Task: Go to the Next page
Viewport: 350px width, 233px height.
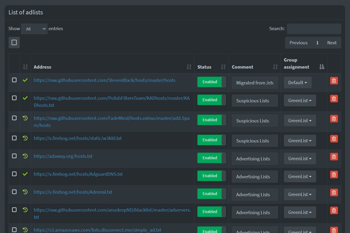Action: click(x=332, y=43)
